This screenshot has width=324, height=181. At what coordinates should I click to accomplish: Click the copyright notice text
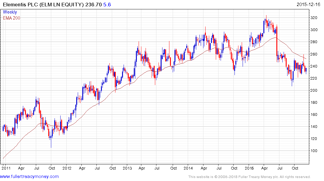tap(250, 177)
